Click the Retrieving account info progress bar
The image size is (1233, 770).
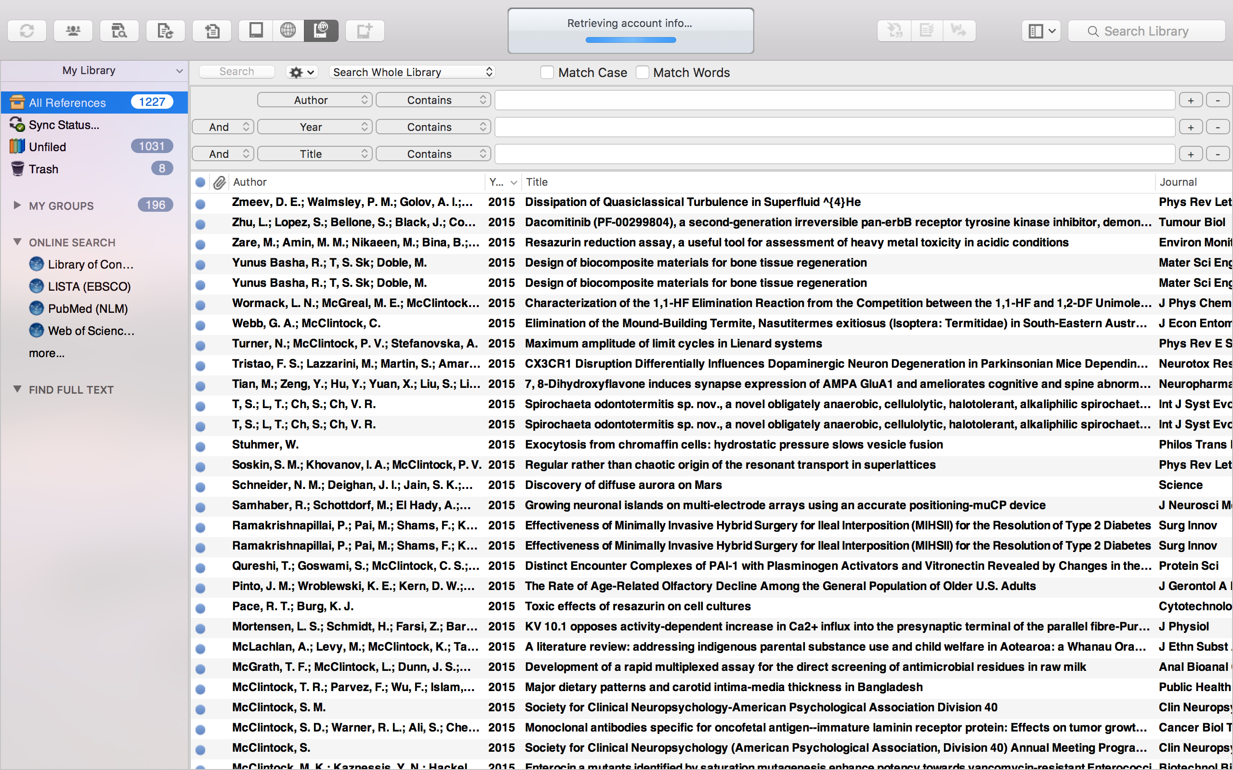(630, 40)
